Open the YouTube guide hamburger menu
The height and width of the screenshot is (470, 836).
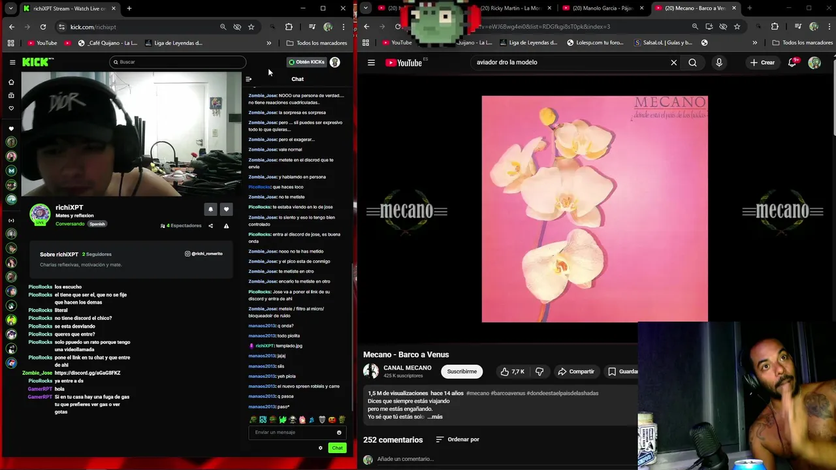(371, 63)
